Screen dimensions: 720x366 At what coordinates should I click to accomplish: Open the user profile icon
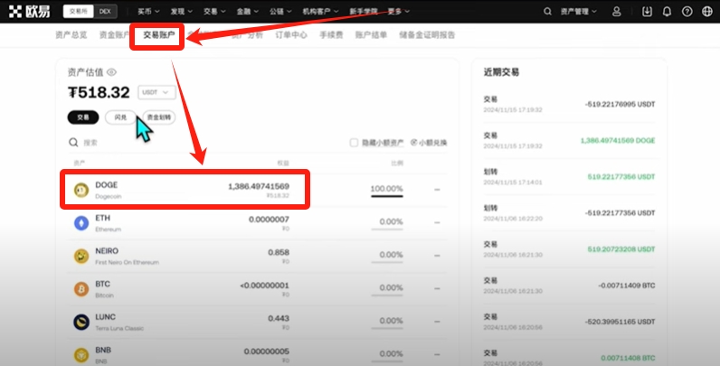tap(617, 12)
